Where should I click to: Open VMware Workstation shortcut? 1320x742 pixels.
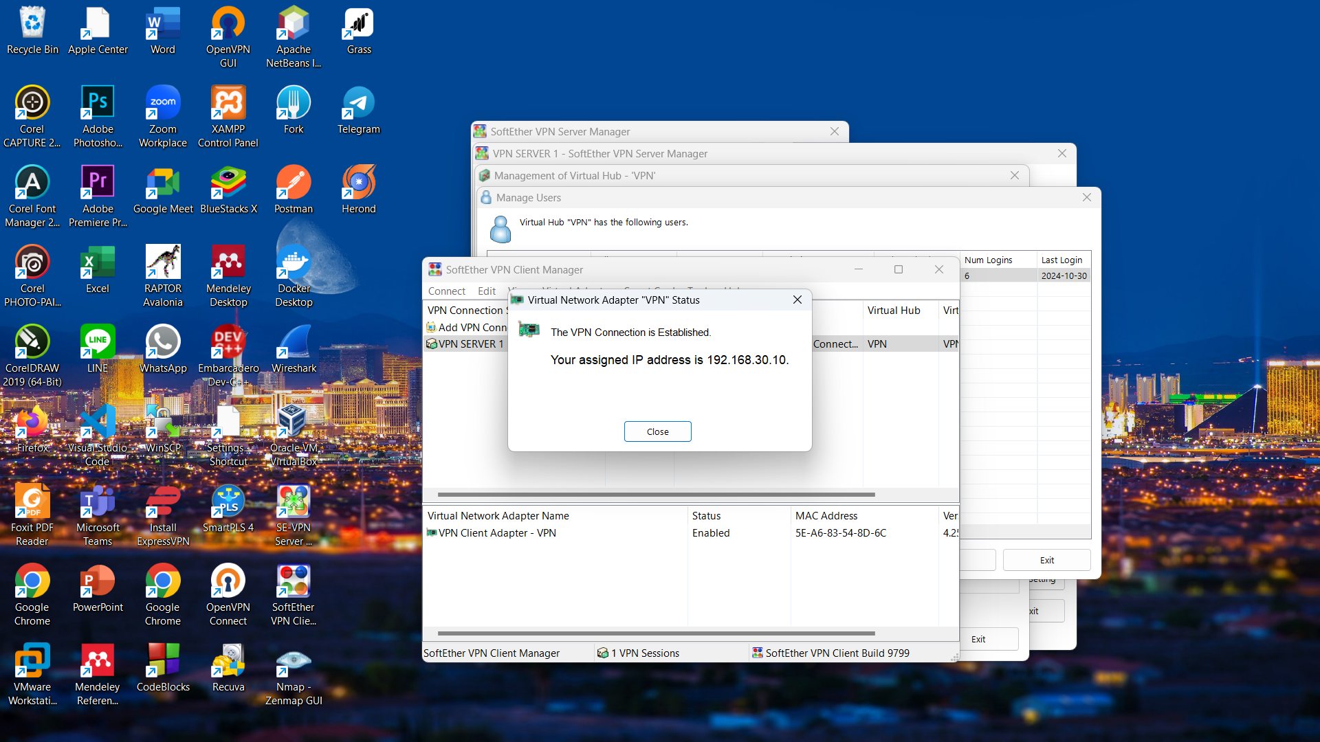click(x=32, y=675)
